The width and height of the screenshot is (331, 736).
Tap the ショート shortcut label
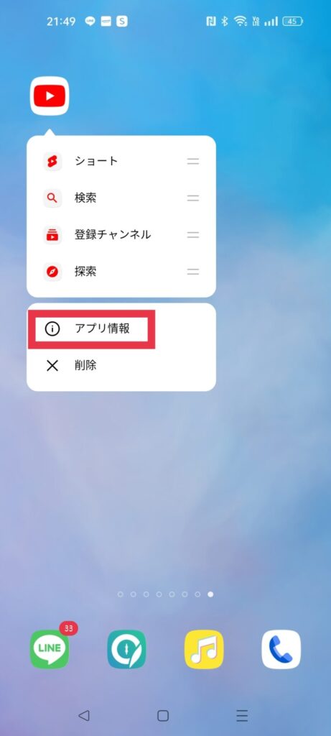coord(96,162)
